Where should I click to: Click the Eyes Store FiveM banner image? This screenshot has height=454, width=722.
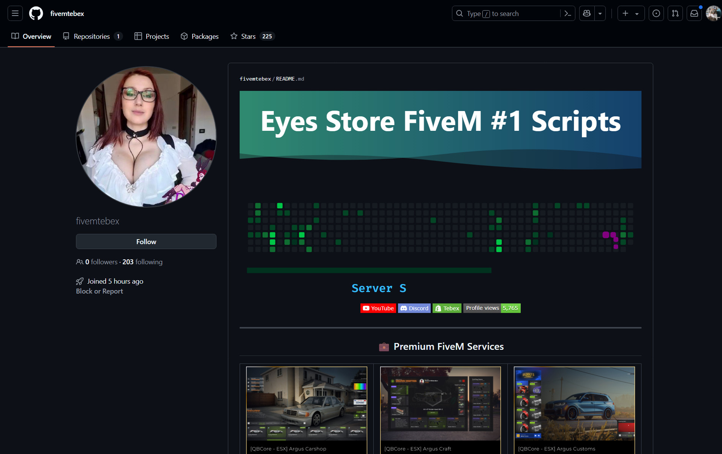coord(441,130)
